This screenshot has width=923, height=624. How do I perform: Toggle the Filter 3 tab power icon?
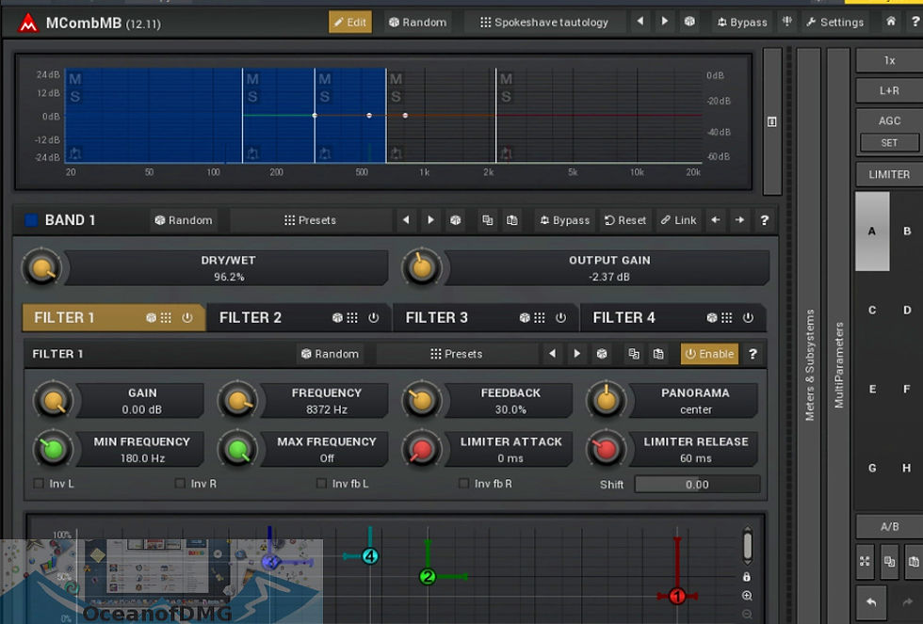click(561, 317)
